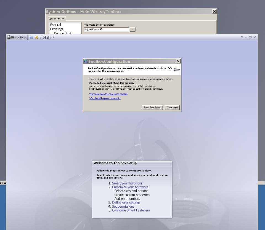265x230 pixels.
Task: Select General in System Options list
Action: point(55,25)
